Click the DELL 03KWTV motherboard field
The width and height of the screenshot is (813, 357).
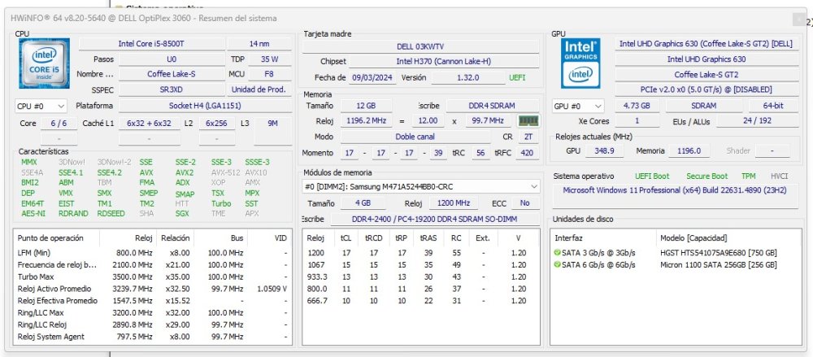(420, 46)
